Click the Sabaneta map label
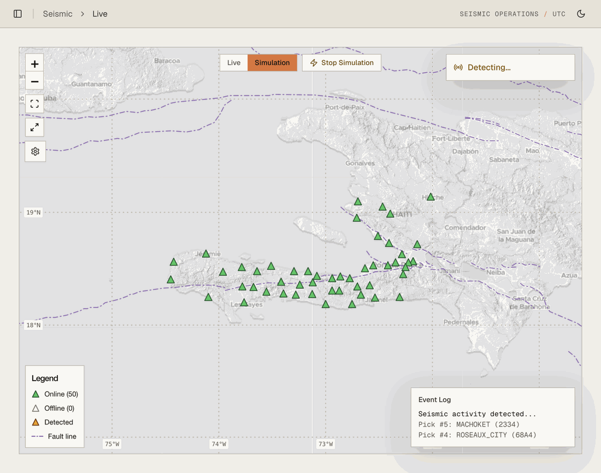Screen dimensions: 601x473 coord(504,159)
